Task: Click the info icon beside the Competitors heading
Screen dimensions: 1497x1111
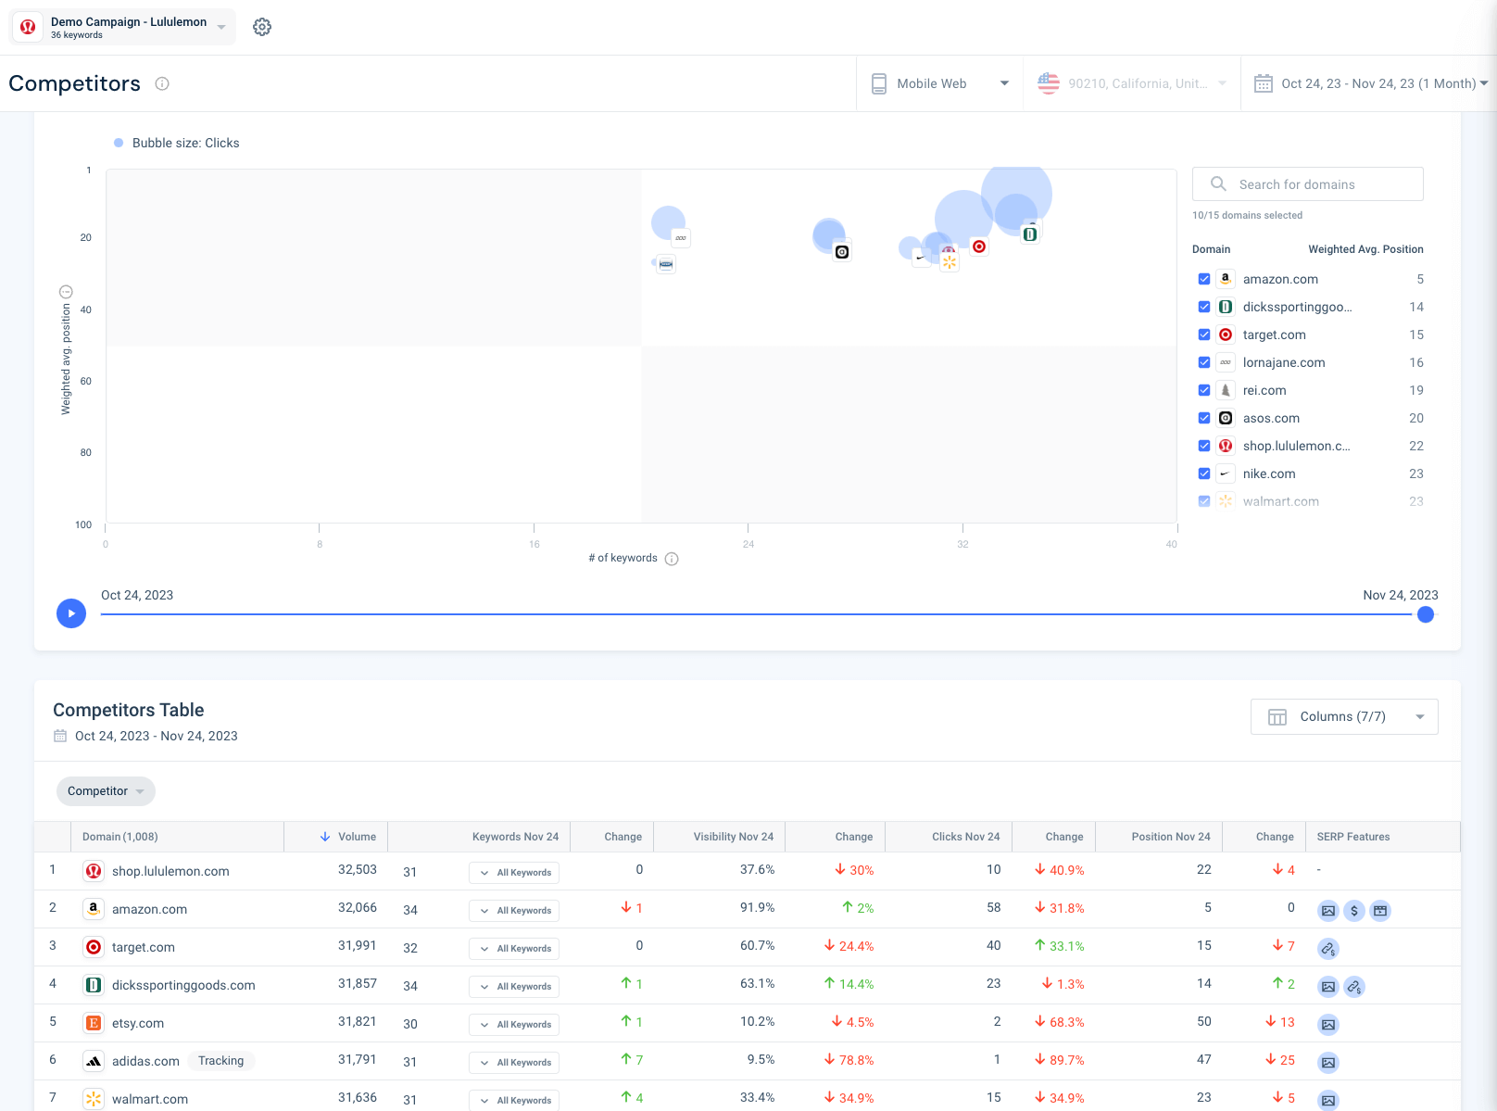Action: pyautogui.click(x=162, y=83)
